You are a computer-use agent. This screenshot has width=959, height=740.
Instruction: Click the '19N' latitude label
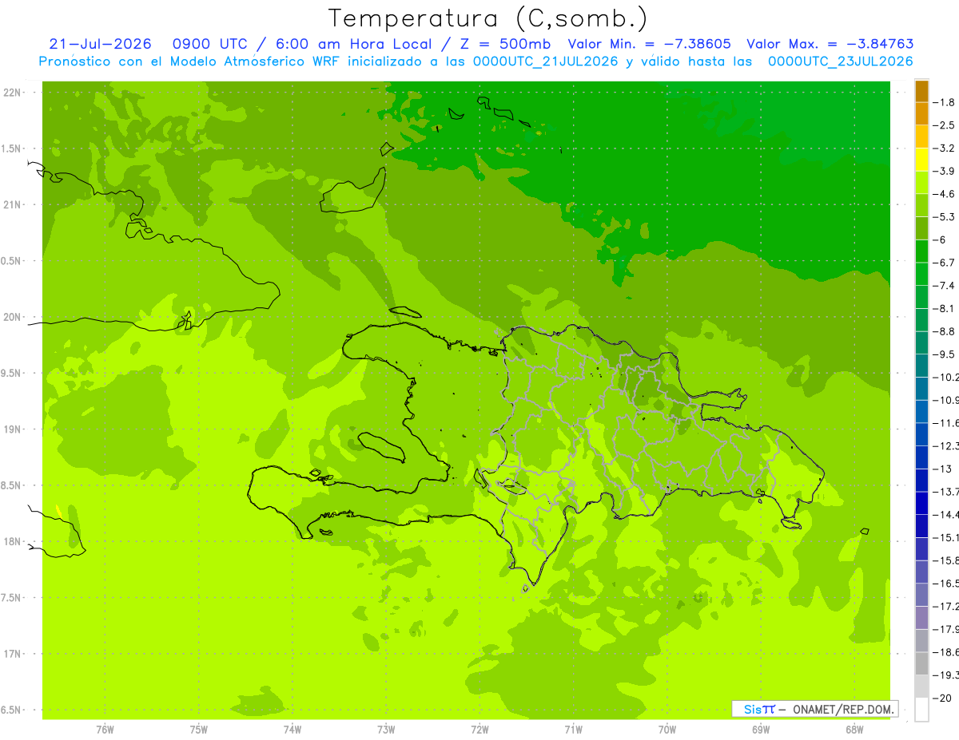[x=12, y=429]
